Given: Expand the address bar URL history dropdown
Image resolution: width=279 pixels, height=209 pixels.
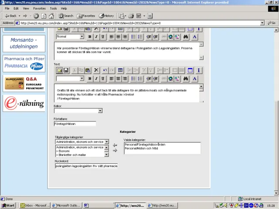Looking at the screenshot, I should coord(262,23).
